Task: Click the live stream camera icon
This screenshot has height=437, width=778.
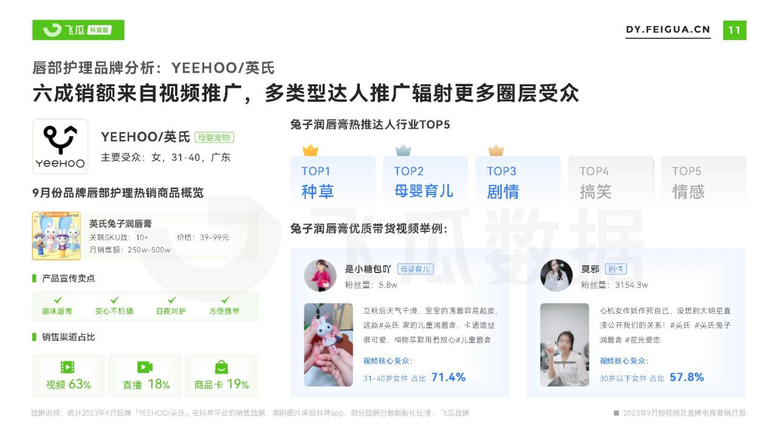Action: pos(145,367)
